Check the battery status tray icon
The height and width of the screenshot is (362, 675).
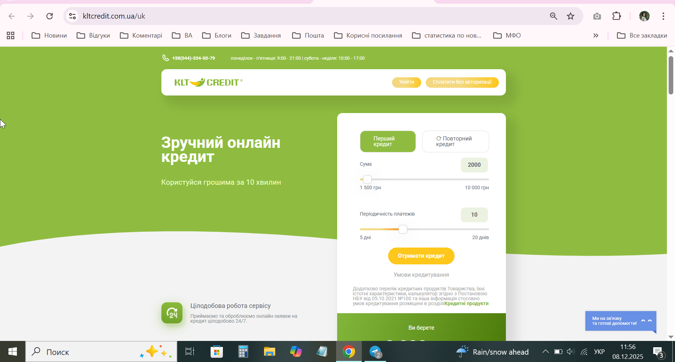coord(558,351)
